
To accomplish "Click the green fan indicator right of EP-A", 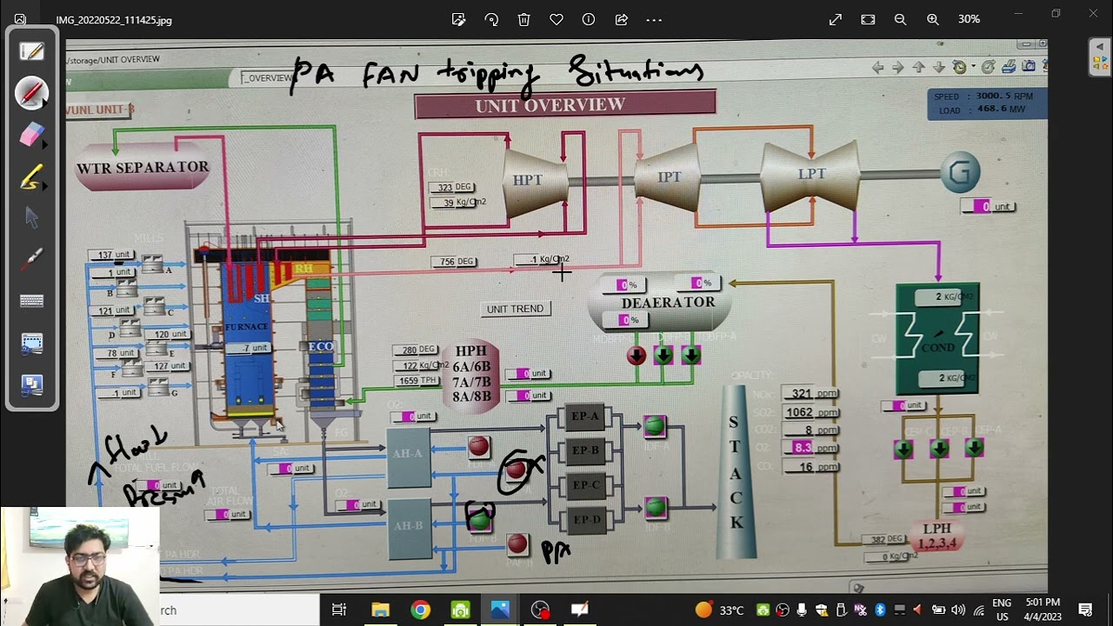I will (x=655, y=425).
